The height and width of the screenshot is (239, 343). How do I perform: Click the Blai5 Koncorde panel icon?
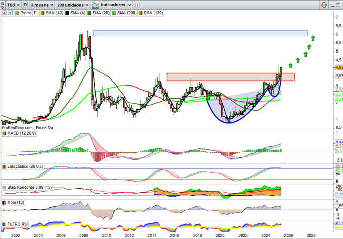(x=4, y=188)
